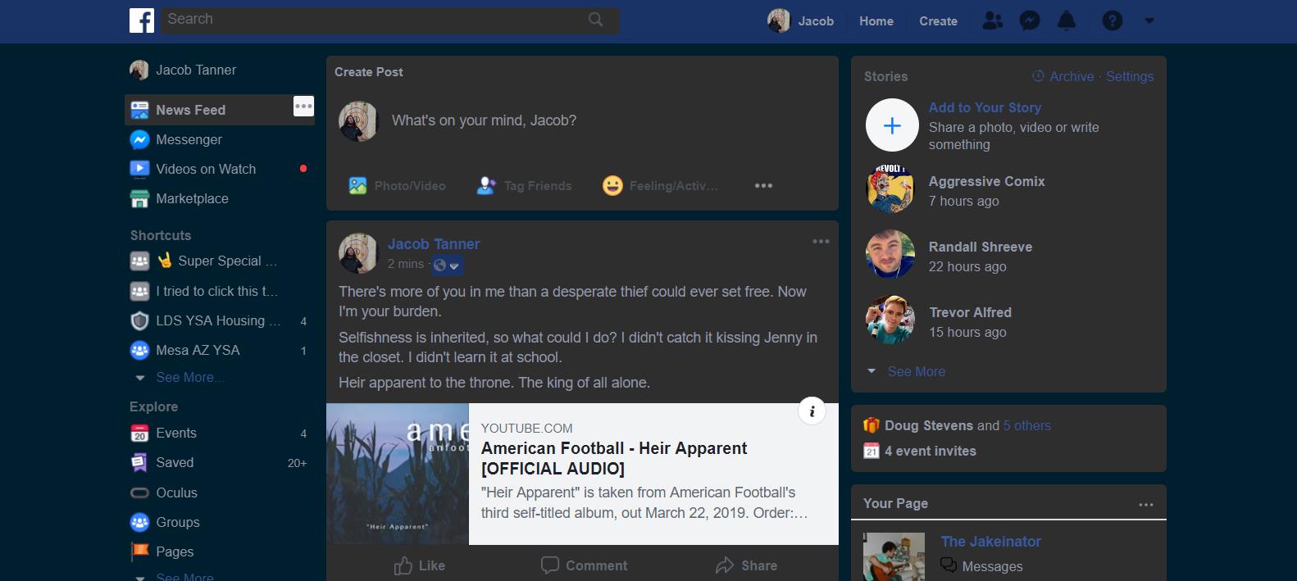Image resolution: width=1297 pixels, height=581 pixels.
Task: Click the link info 'i' button
Action: pos(812,411)
